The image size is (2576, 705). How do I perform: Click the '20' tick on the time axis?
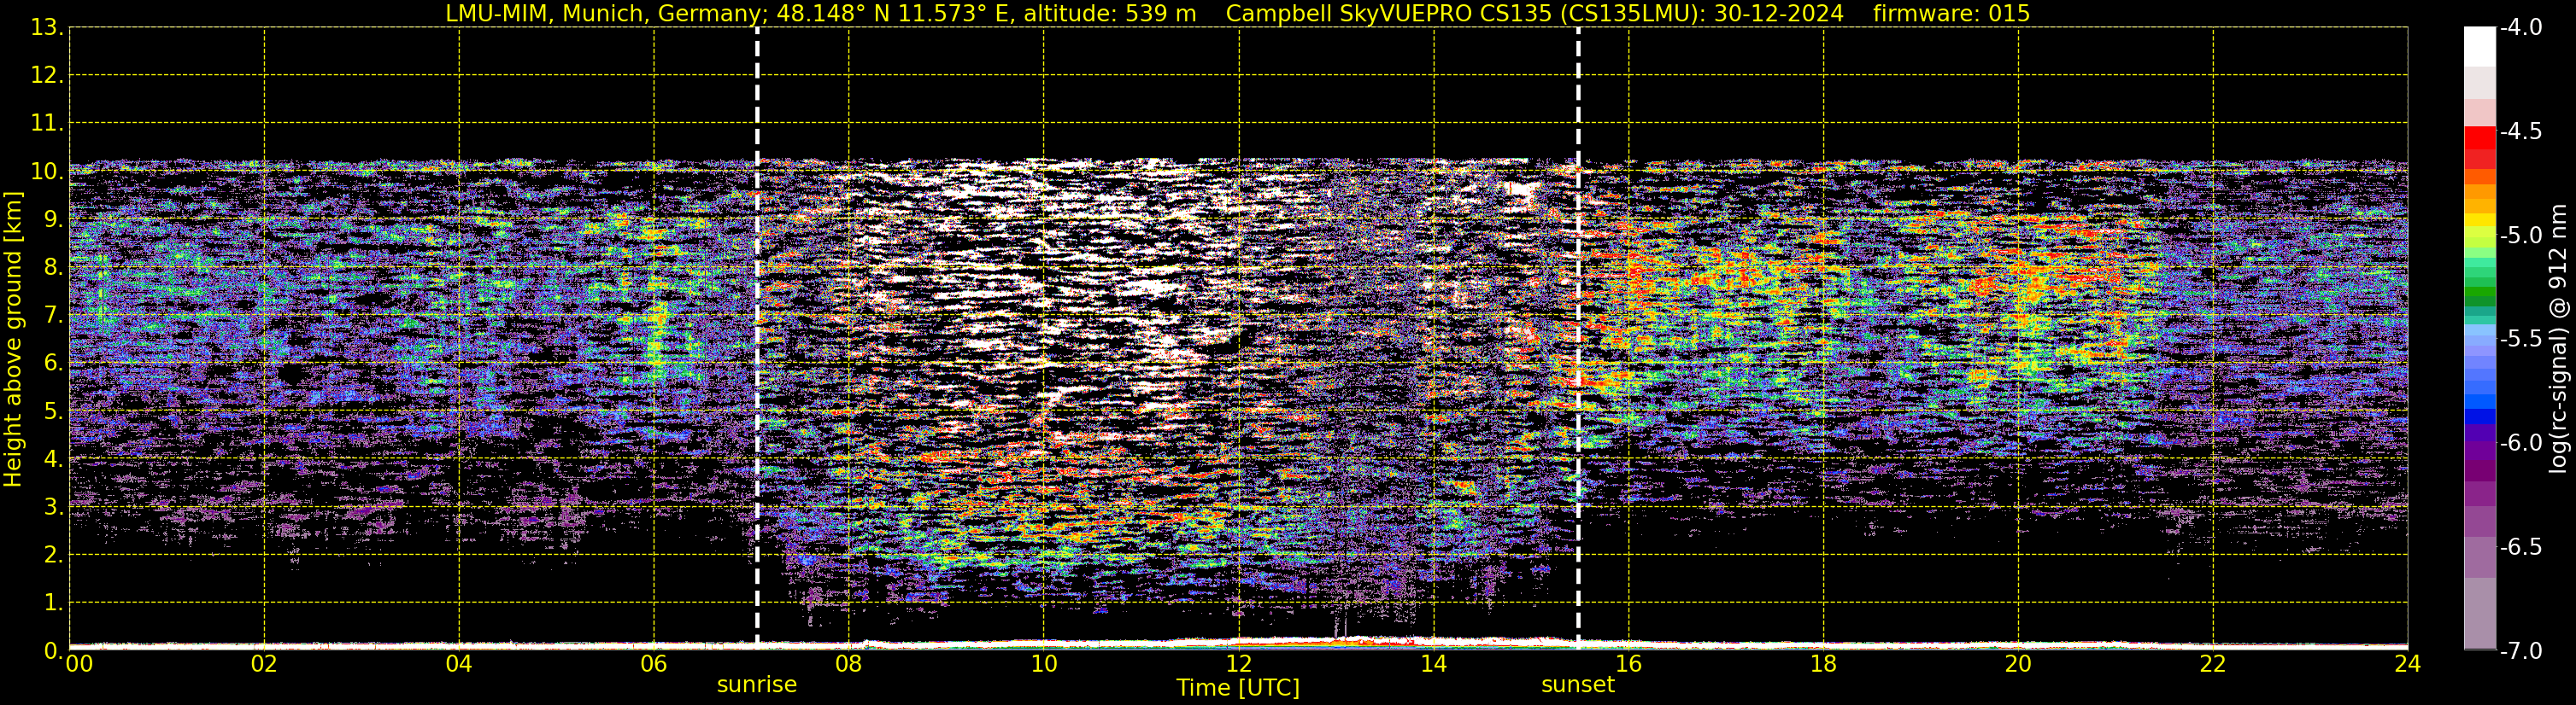2018,664
